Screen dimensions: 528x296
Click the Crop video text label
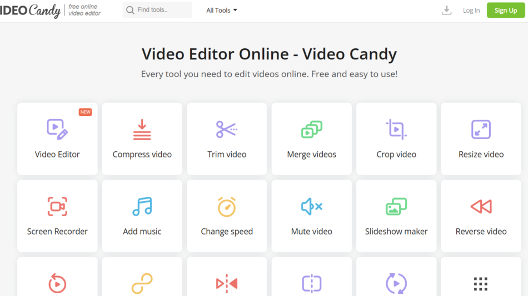[x=396, y=155]
